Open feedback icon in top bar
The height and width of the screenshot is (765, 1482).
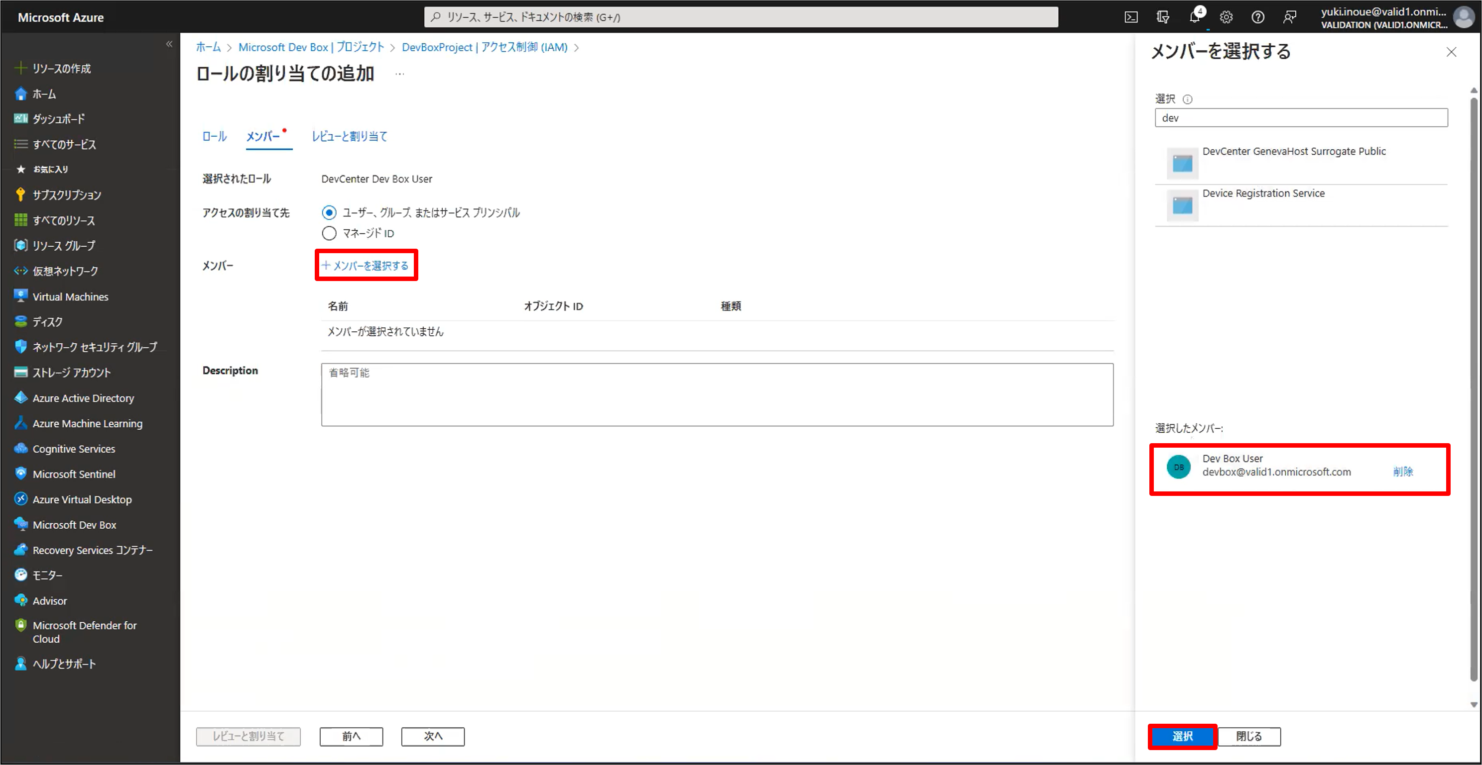tap(1289, 17)
